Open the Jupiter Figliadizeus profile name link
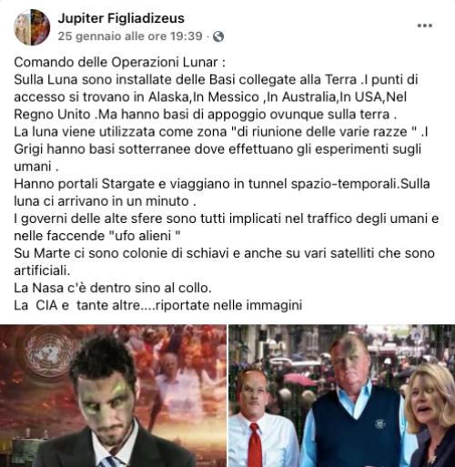 coord(121,18)
